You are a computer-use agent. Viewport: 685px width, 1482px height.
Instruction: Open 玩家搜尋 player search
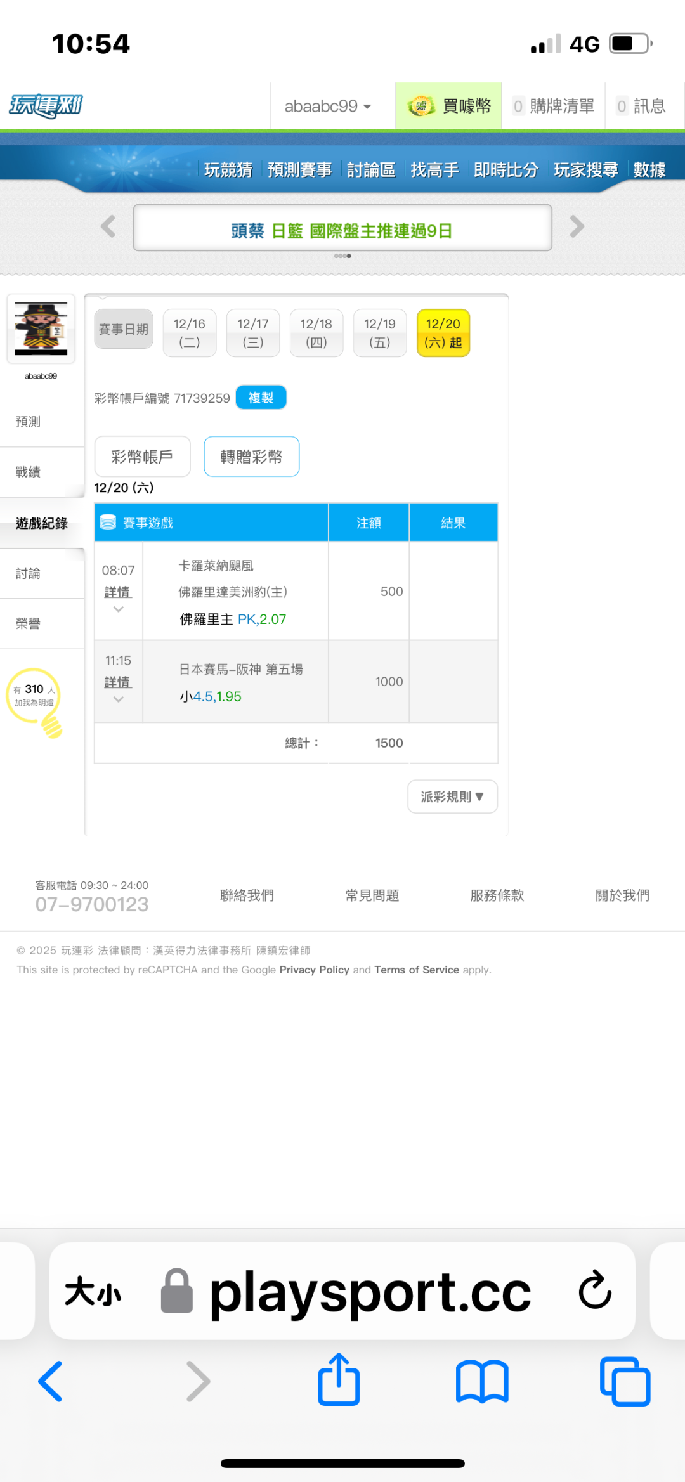586,170
